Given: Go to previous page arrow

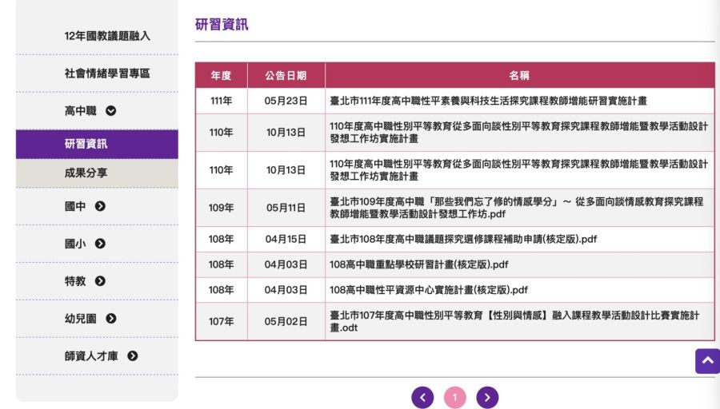Looking at the screenshot, I should click(x=422, y=398).
